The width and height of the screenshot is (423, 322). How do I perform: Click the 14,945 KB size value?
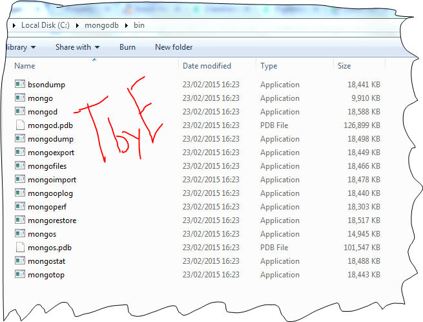pos(364,233)
